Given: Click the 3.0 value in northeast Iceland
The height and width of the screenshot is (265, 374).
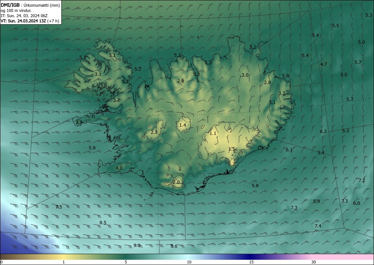Looking at the screenshot, I should point(245,75).
